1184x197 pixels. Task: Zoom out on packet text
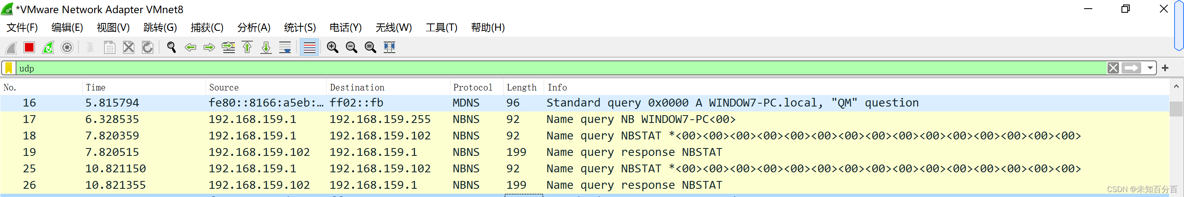click(352, 47)
